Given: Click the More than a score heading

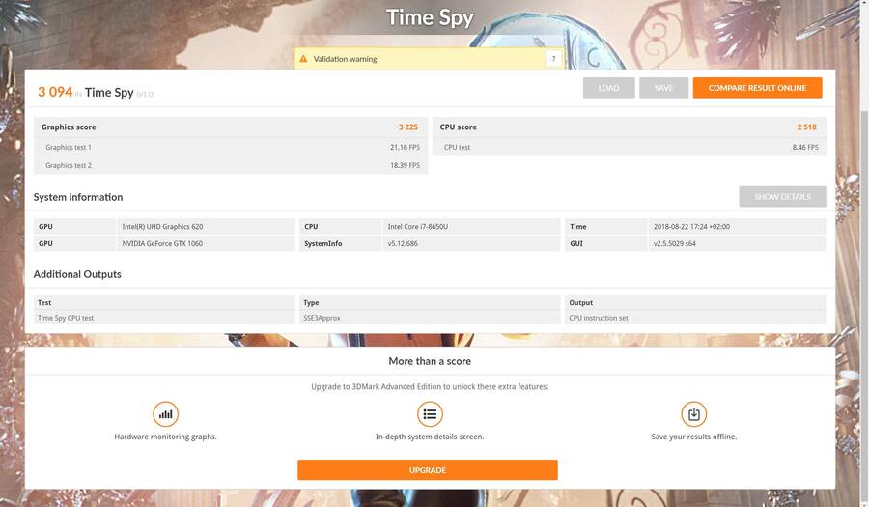Looking at the screenshot, I should [430, 361].
